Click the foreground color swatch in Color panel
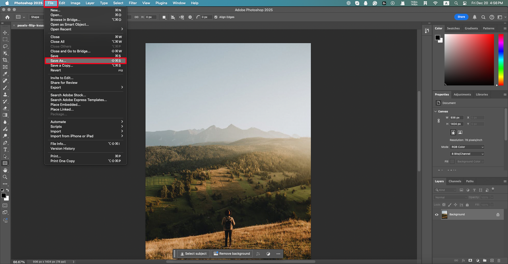This screenshot has width=508, height=264. click(x=437, y=38)
